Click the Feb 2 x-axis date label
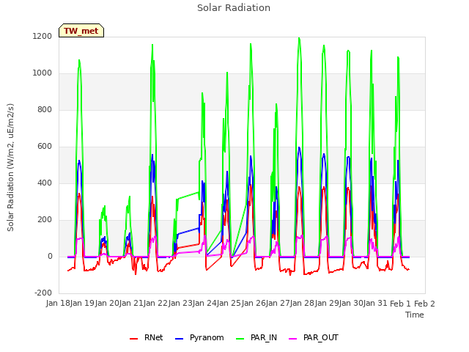The width and height of the screenshot is (469, 352). (x=424, y=304)
